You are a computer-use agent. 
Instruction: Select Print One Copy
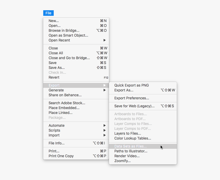coord(61,156)
